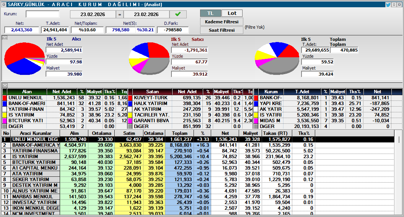Select IS YATIRIM row in main grid
This screenshot has width=404, height=217.
point(198,157)
